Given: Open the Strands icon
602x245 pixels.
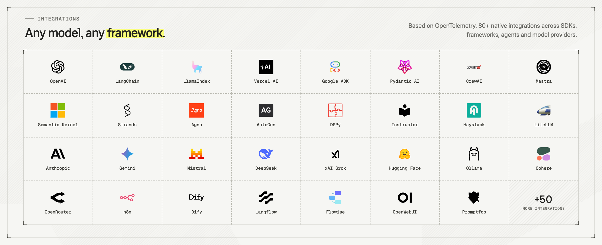Looking at the screenshot, I should click(127, 110).
